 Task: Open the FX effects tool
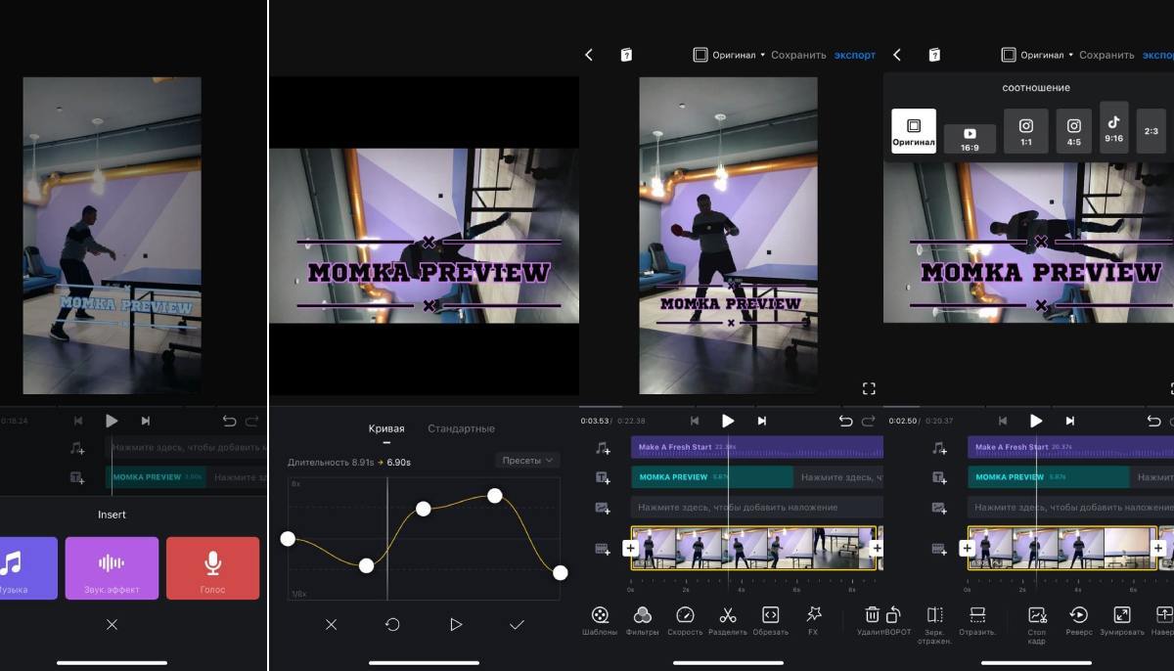coord(813,615)
